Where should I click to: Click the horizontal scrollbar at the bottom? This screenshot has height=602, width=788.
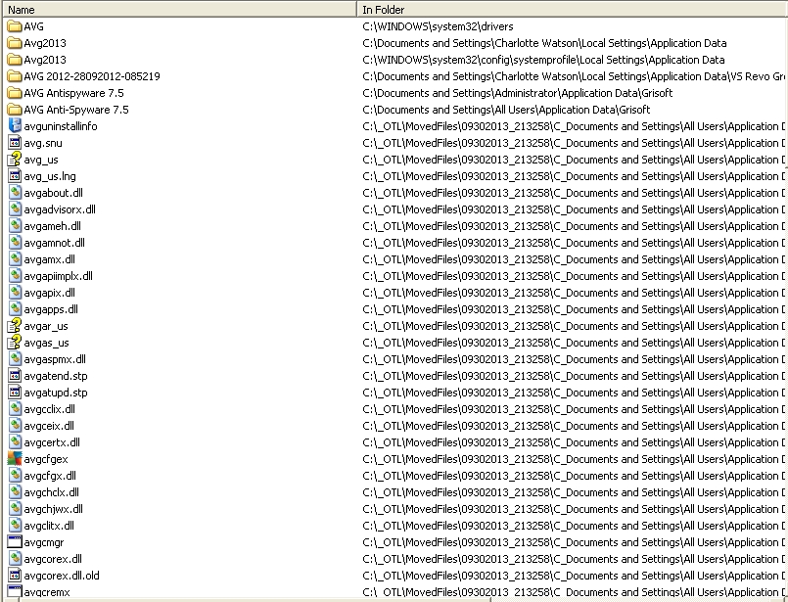click(x=255, y=599)
